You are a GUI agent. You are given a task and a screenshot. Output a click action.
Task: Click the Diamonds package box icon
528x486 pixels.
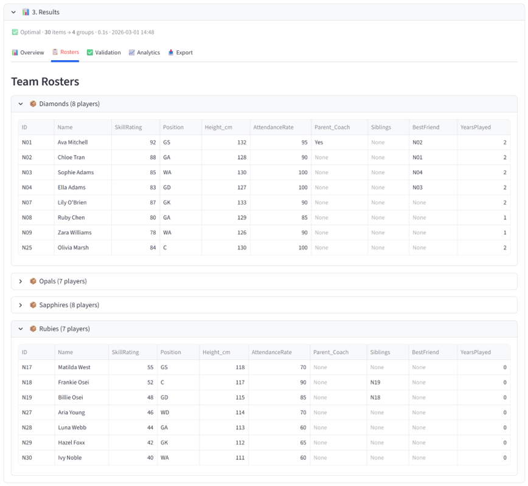tap(33, 104)
